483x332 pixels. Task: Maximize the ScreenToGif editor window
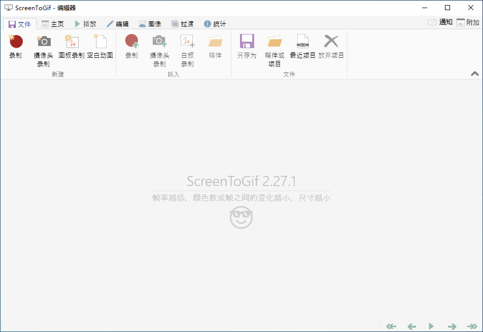pyautogui.click(x=447, y=8)
